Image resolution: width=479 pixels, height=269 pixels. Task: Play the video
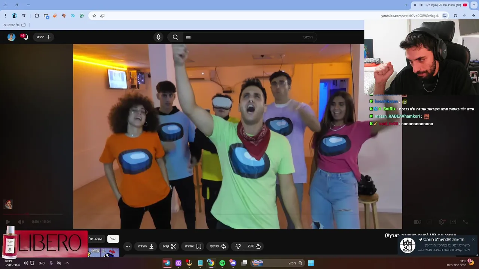8,222
